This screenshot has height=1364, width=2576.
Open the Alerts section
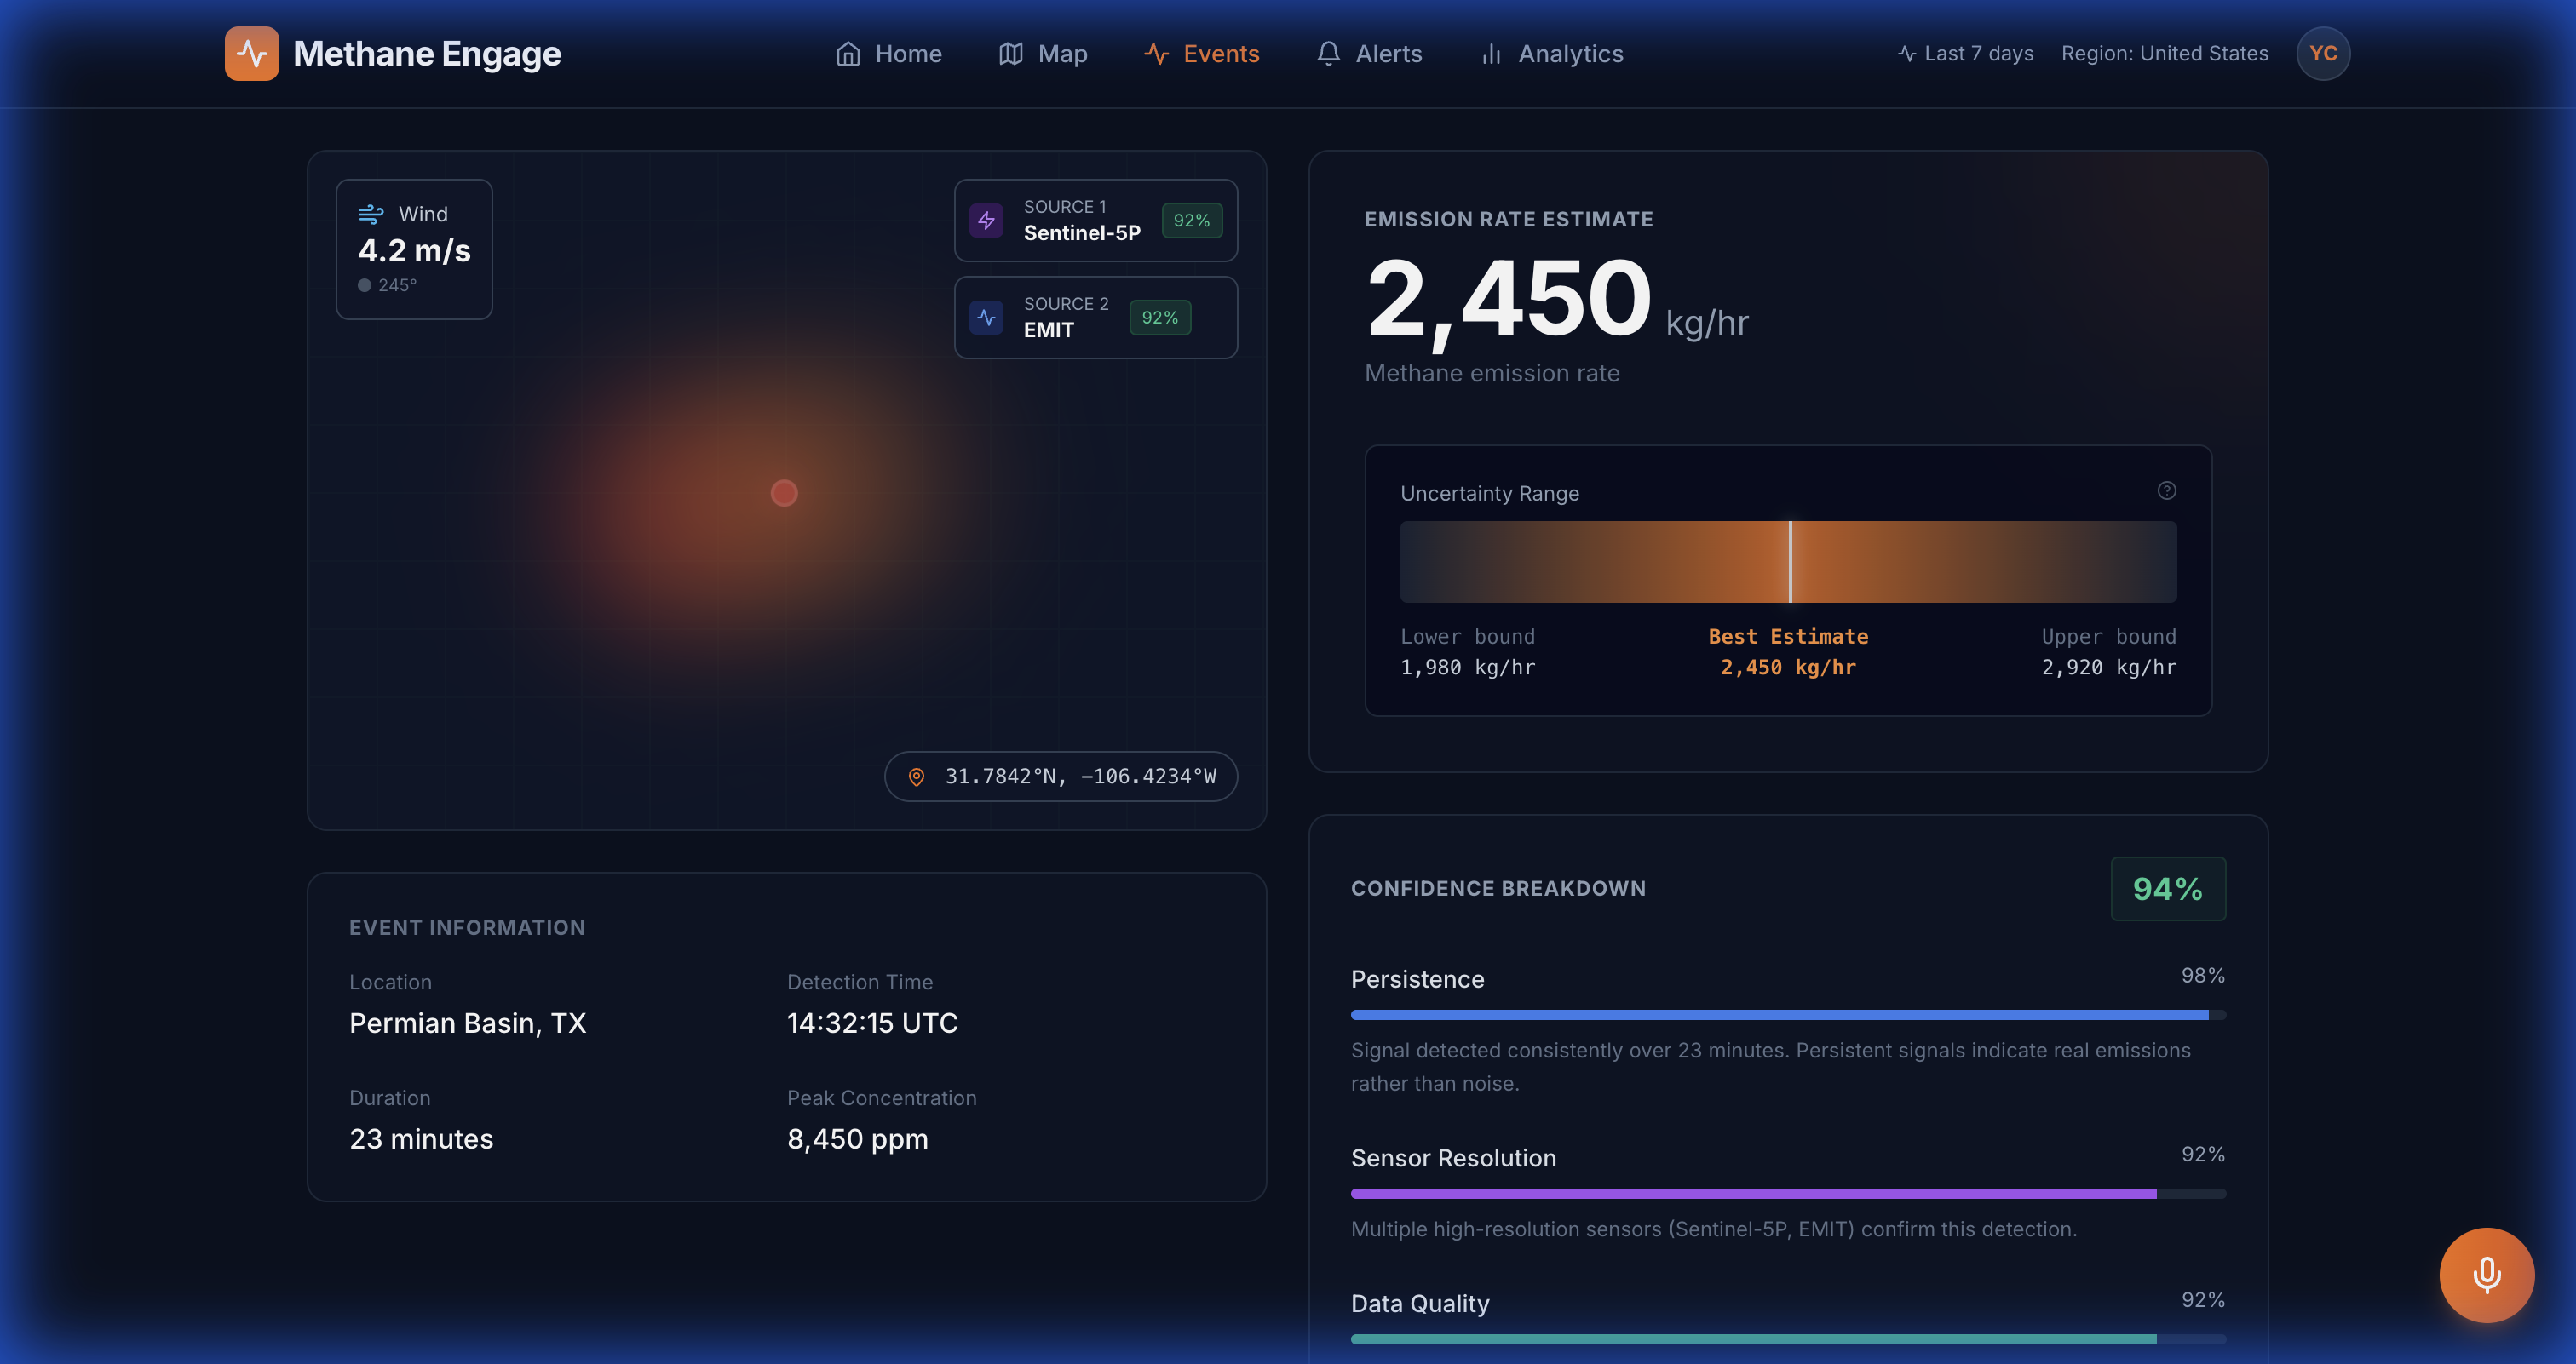point(1369,53)
